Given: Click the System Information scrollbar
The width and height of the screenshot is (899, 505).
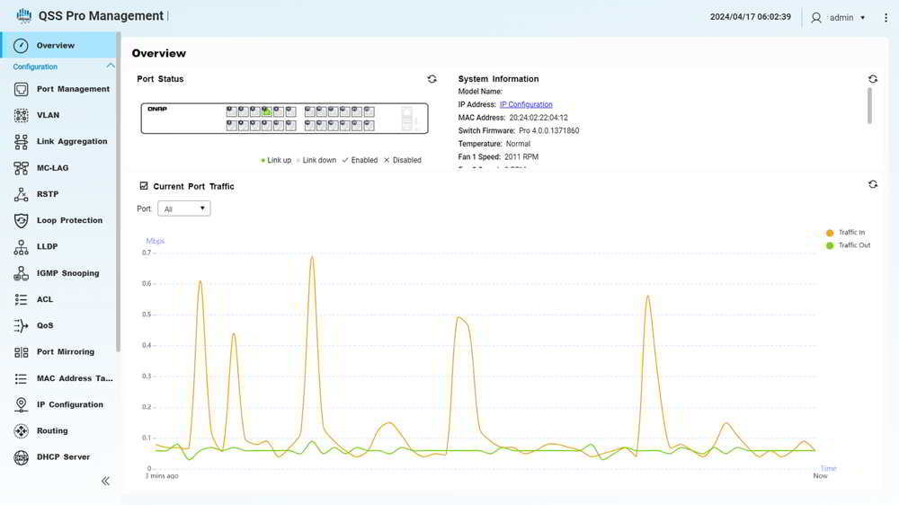Looking at the screenshot, I should pyautogui.click(x=868, y=104).
